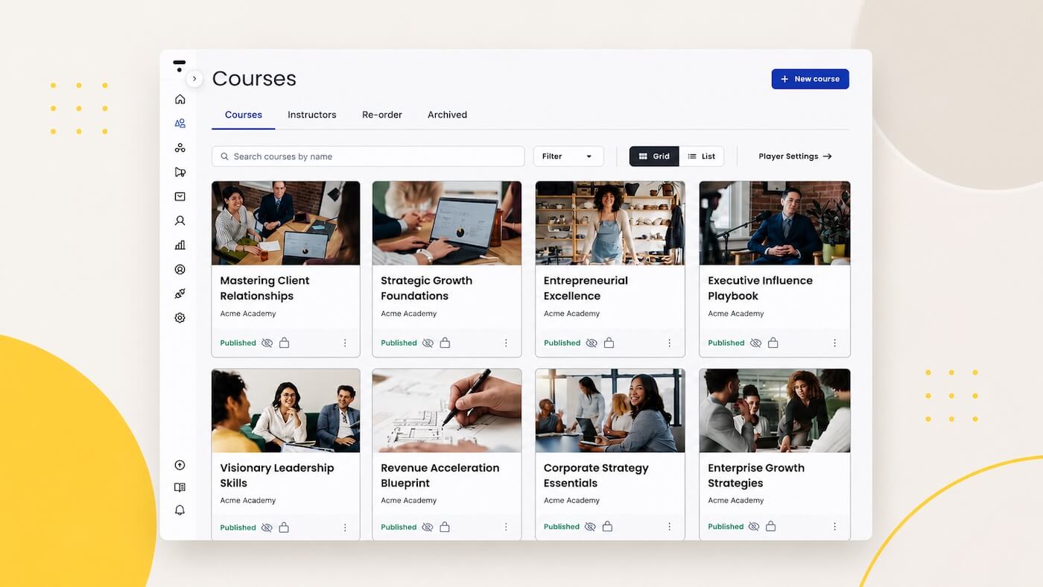1043x587 pixels.
Task: Click the lock icon on Entrepreneurial Excellence
Action: (609, 343)
